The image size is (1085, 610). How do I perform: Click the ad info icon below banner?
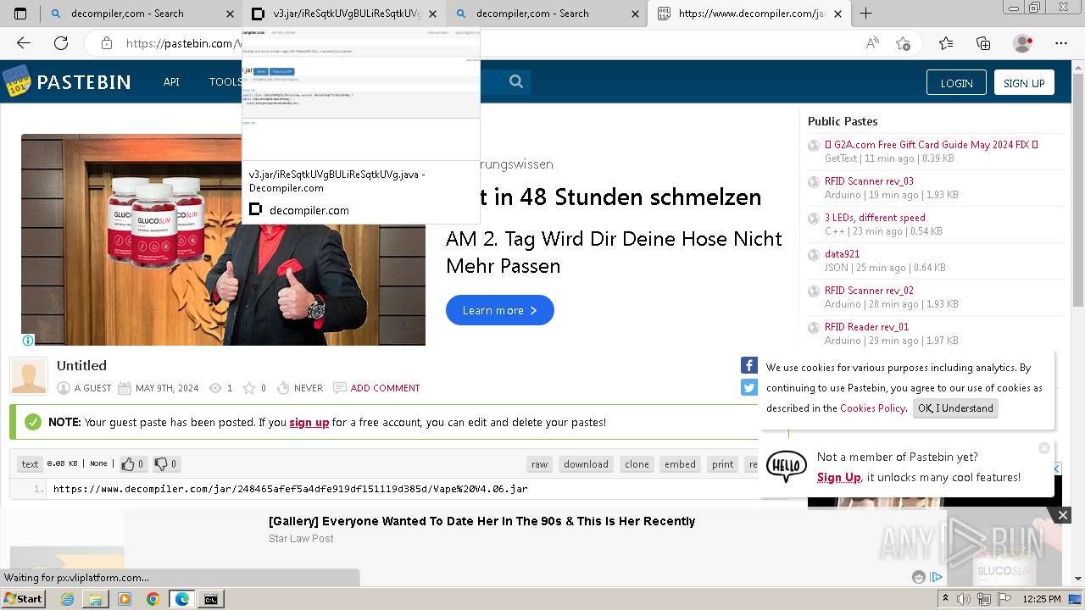click(28, 341)
